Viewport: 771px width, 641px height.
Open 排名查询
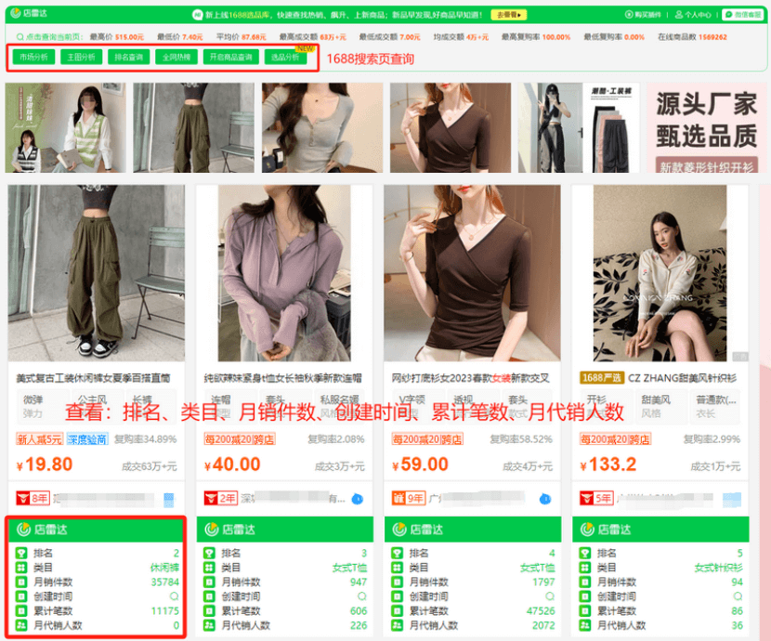pyautogui.click(x=131, y=56)
